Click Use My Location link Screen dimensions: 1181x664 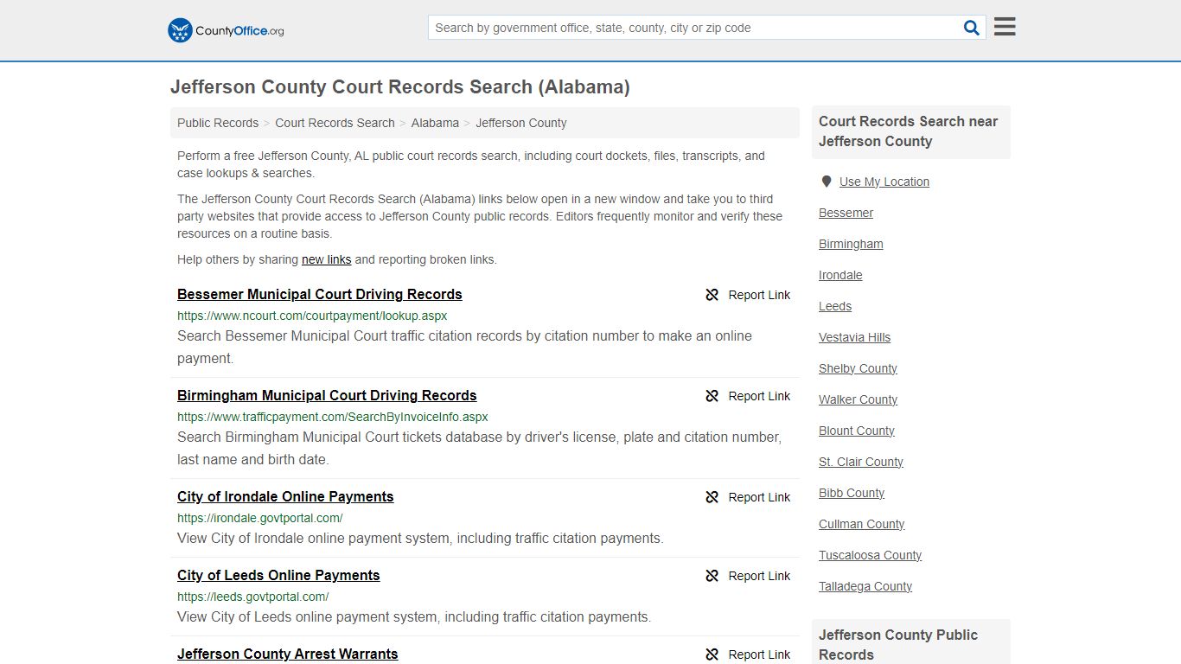pyautogui.click(x=884, y=182)
